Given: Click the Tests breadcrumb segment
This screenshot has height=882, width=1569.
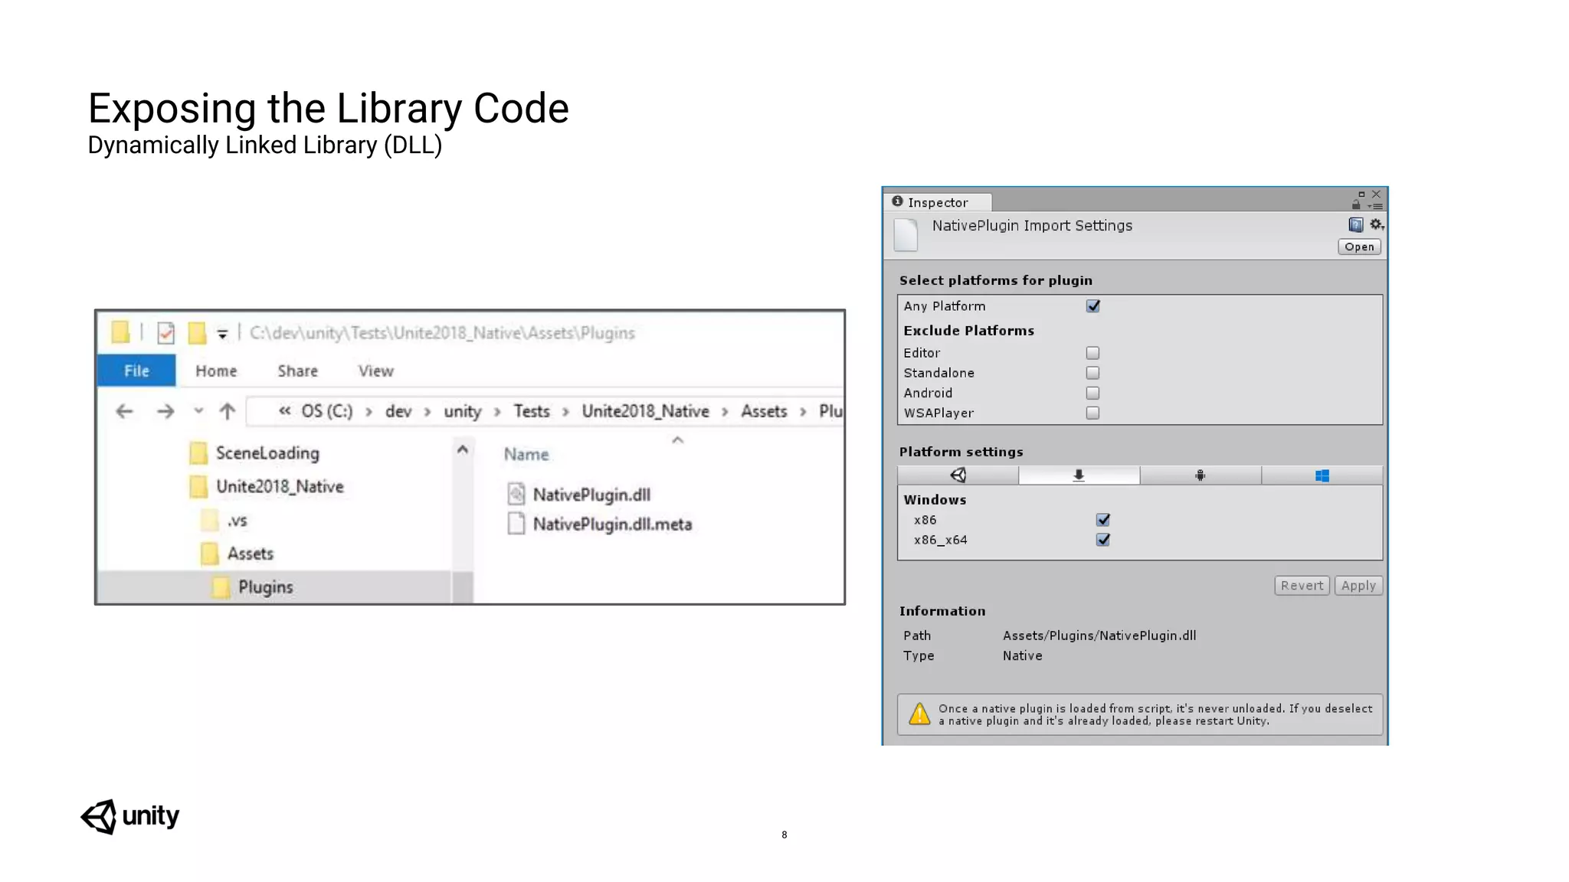Looking at the screenshot, I should [x=532, y=411].
